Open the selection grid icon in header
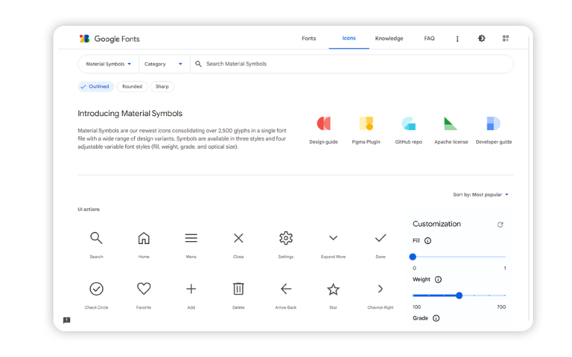Screen dimensions: 572x357 click(506, 38)
